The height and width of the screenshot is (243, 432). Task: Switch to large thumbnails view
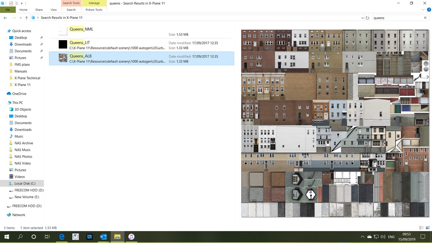(x=427, y=228)
